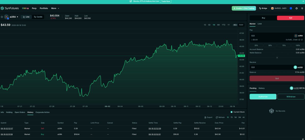Click the megaphone icon in announcement banner

click(131, 1)
